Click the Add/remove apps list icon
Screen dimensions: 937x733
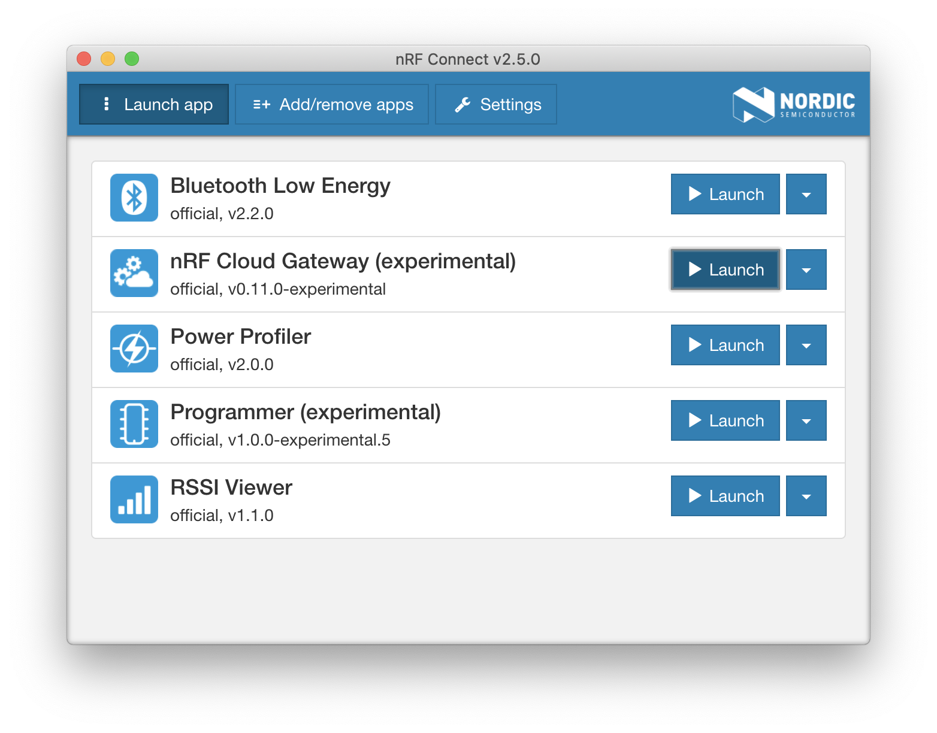point(261,104)
